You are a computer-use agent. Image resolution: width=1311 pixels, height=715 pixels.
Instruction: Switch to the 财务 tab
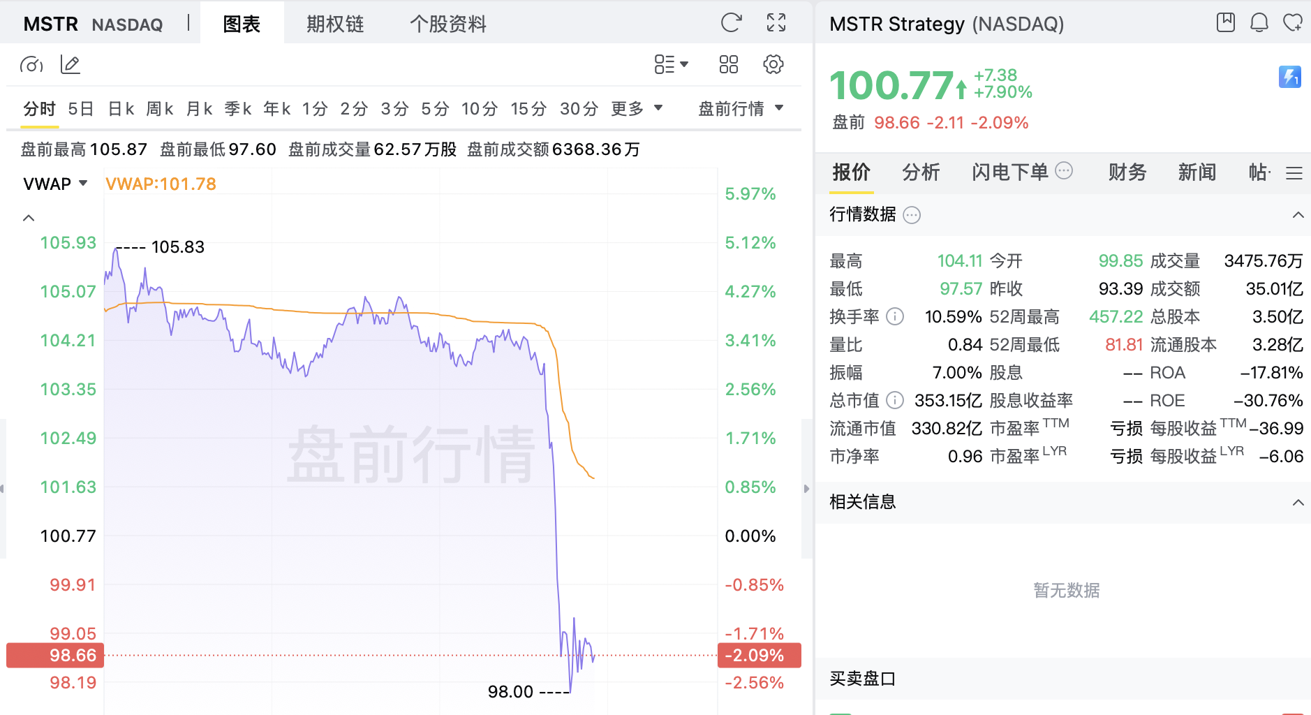click(1127, 172)
